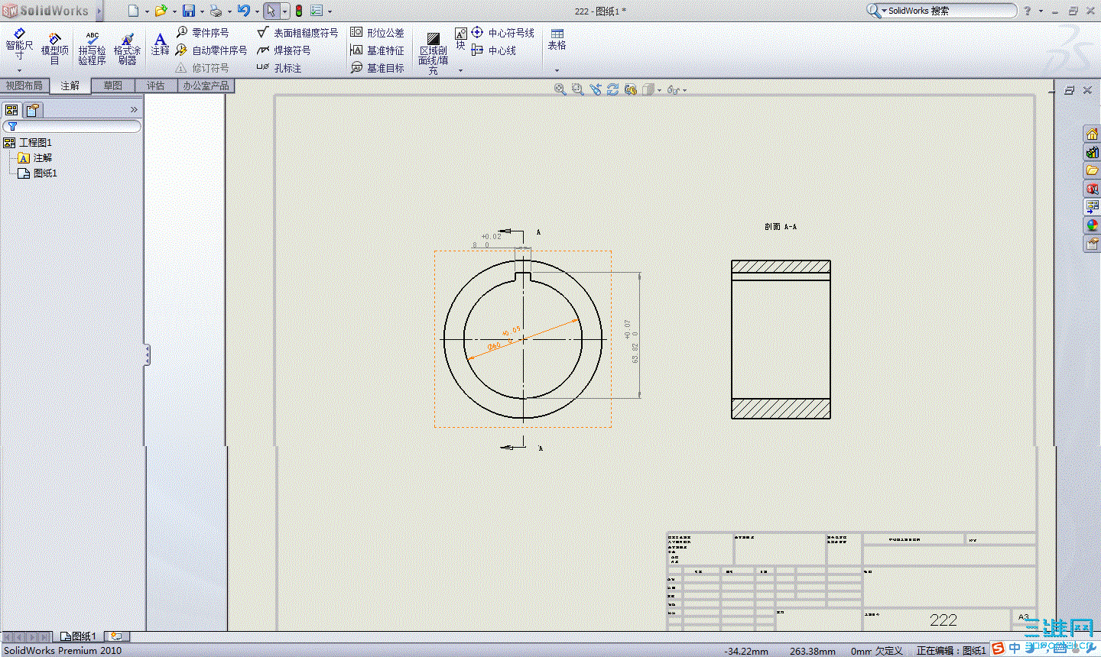Switch to the Annotation (注解) tab
1101x657 pixels.
coord(70,86)
